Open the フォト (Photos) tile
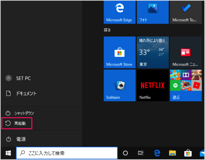Screen dimensions: 205x160 pos(153,12)
